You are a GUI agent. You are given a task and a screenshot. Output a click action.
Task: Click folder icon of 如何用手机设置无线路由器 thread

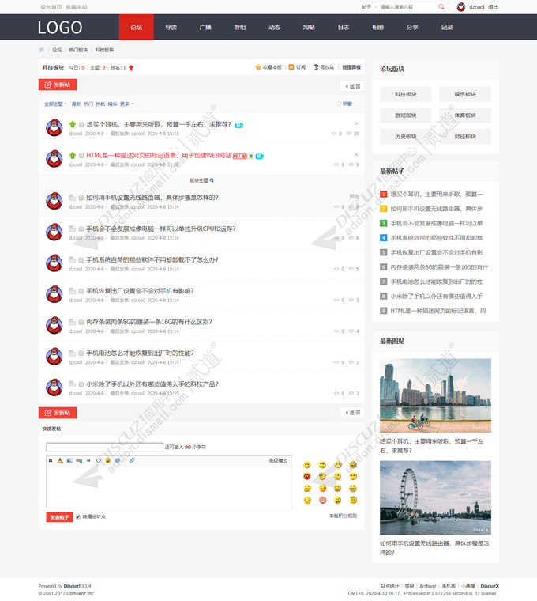pos(73,198)
